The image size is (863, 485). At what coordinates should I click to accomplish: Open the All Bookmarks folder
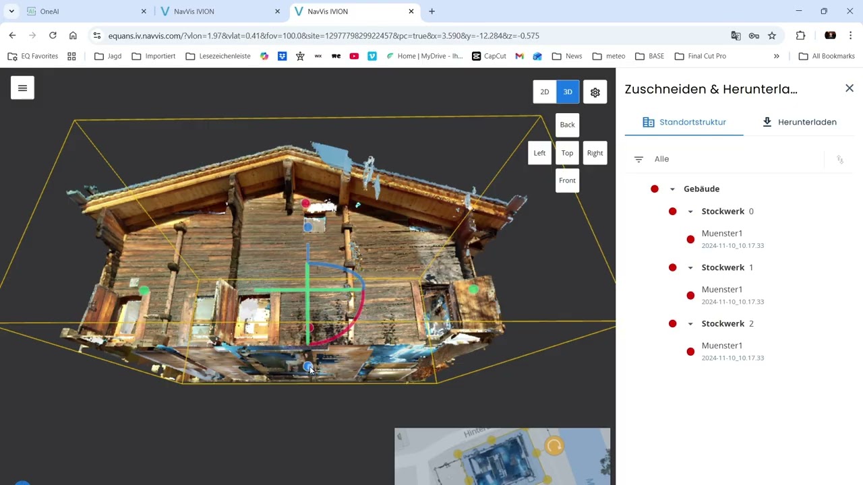tap(827, 56)
